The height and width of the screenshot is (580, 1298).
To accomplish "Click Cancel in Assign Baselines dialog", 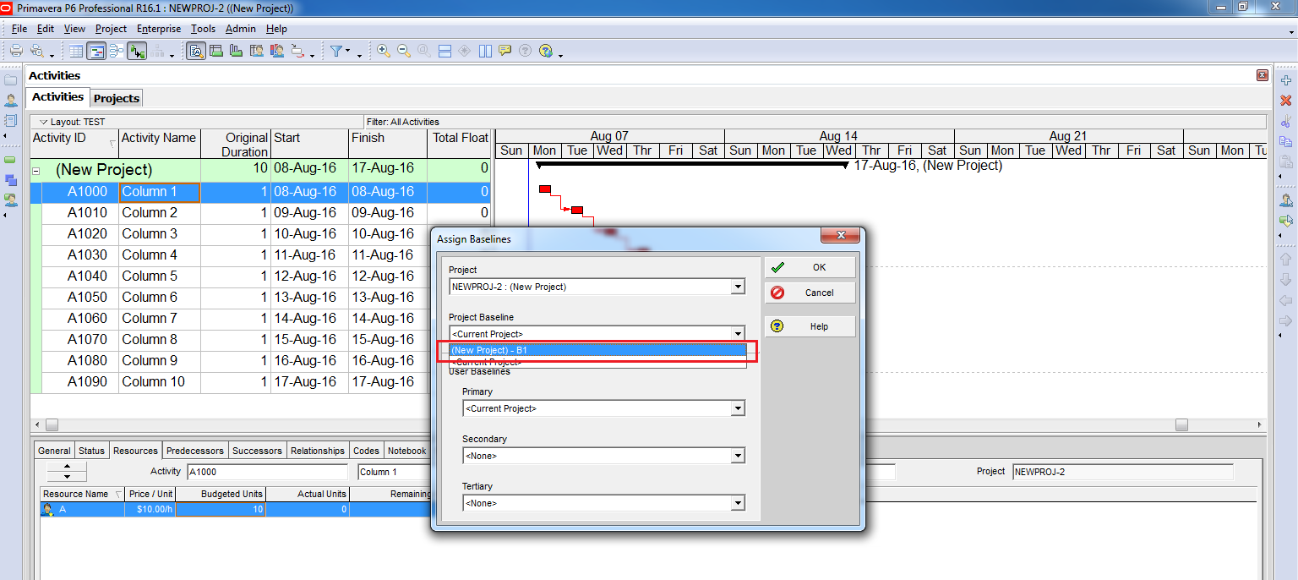I will [x=810, y=293].
